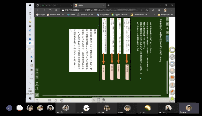Fit content to screen icon
202x116 pixels.
[37, 73]
